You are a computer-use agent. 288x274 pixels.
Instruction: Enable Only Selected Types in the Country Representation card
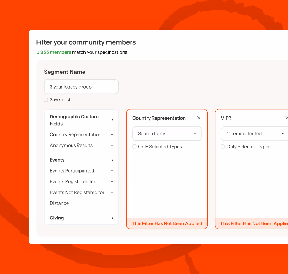point(134,147)
